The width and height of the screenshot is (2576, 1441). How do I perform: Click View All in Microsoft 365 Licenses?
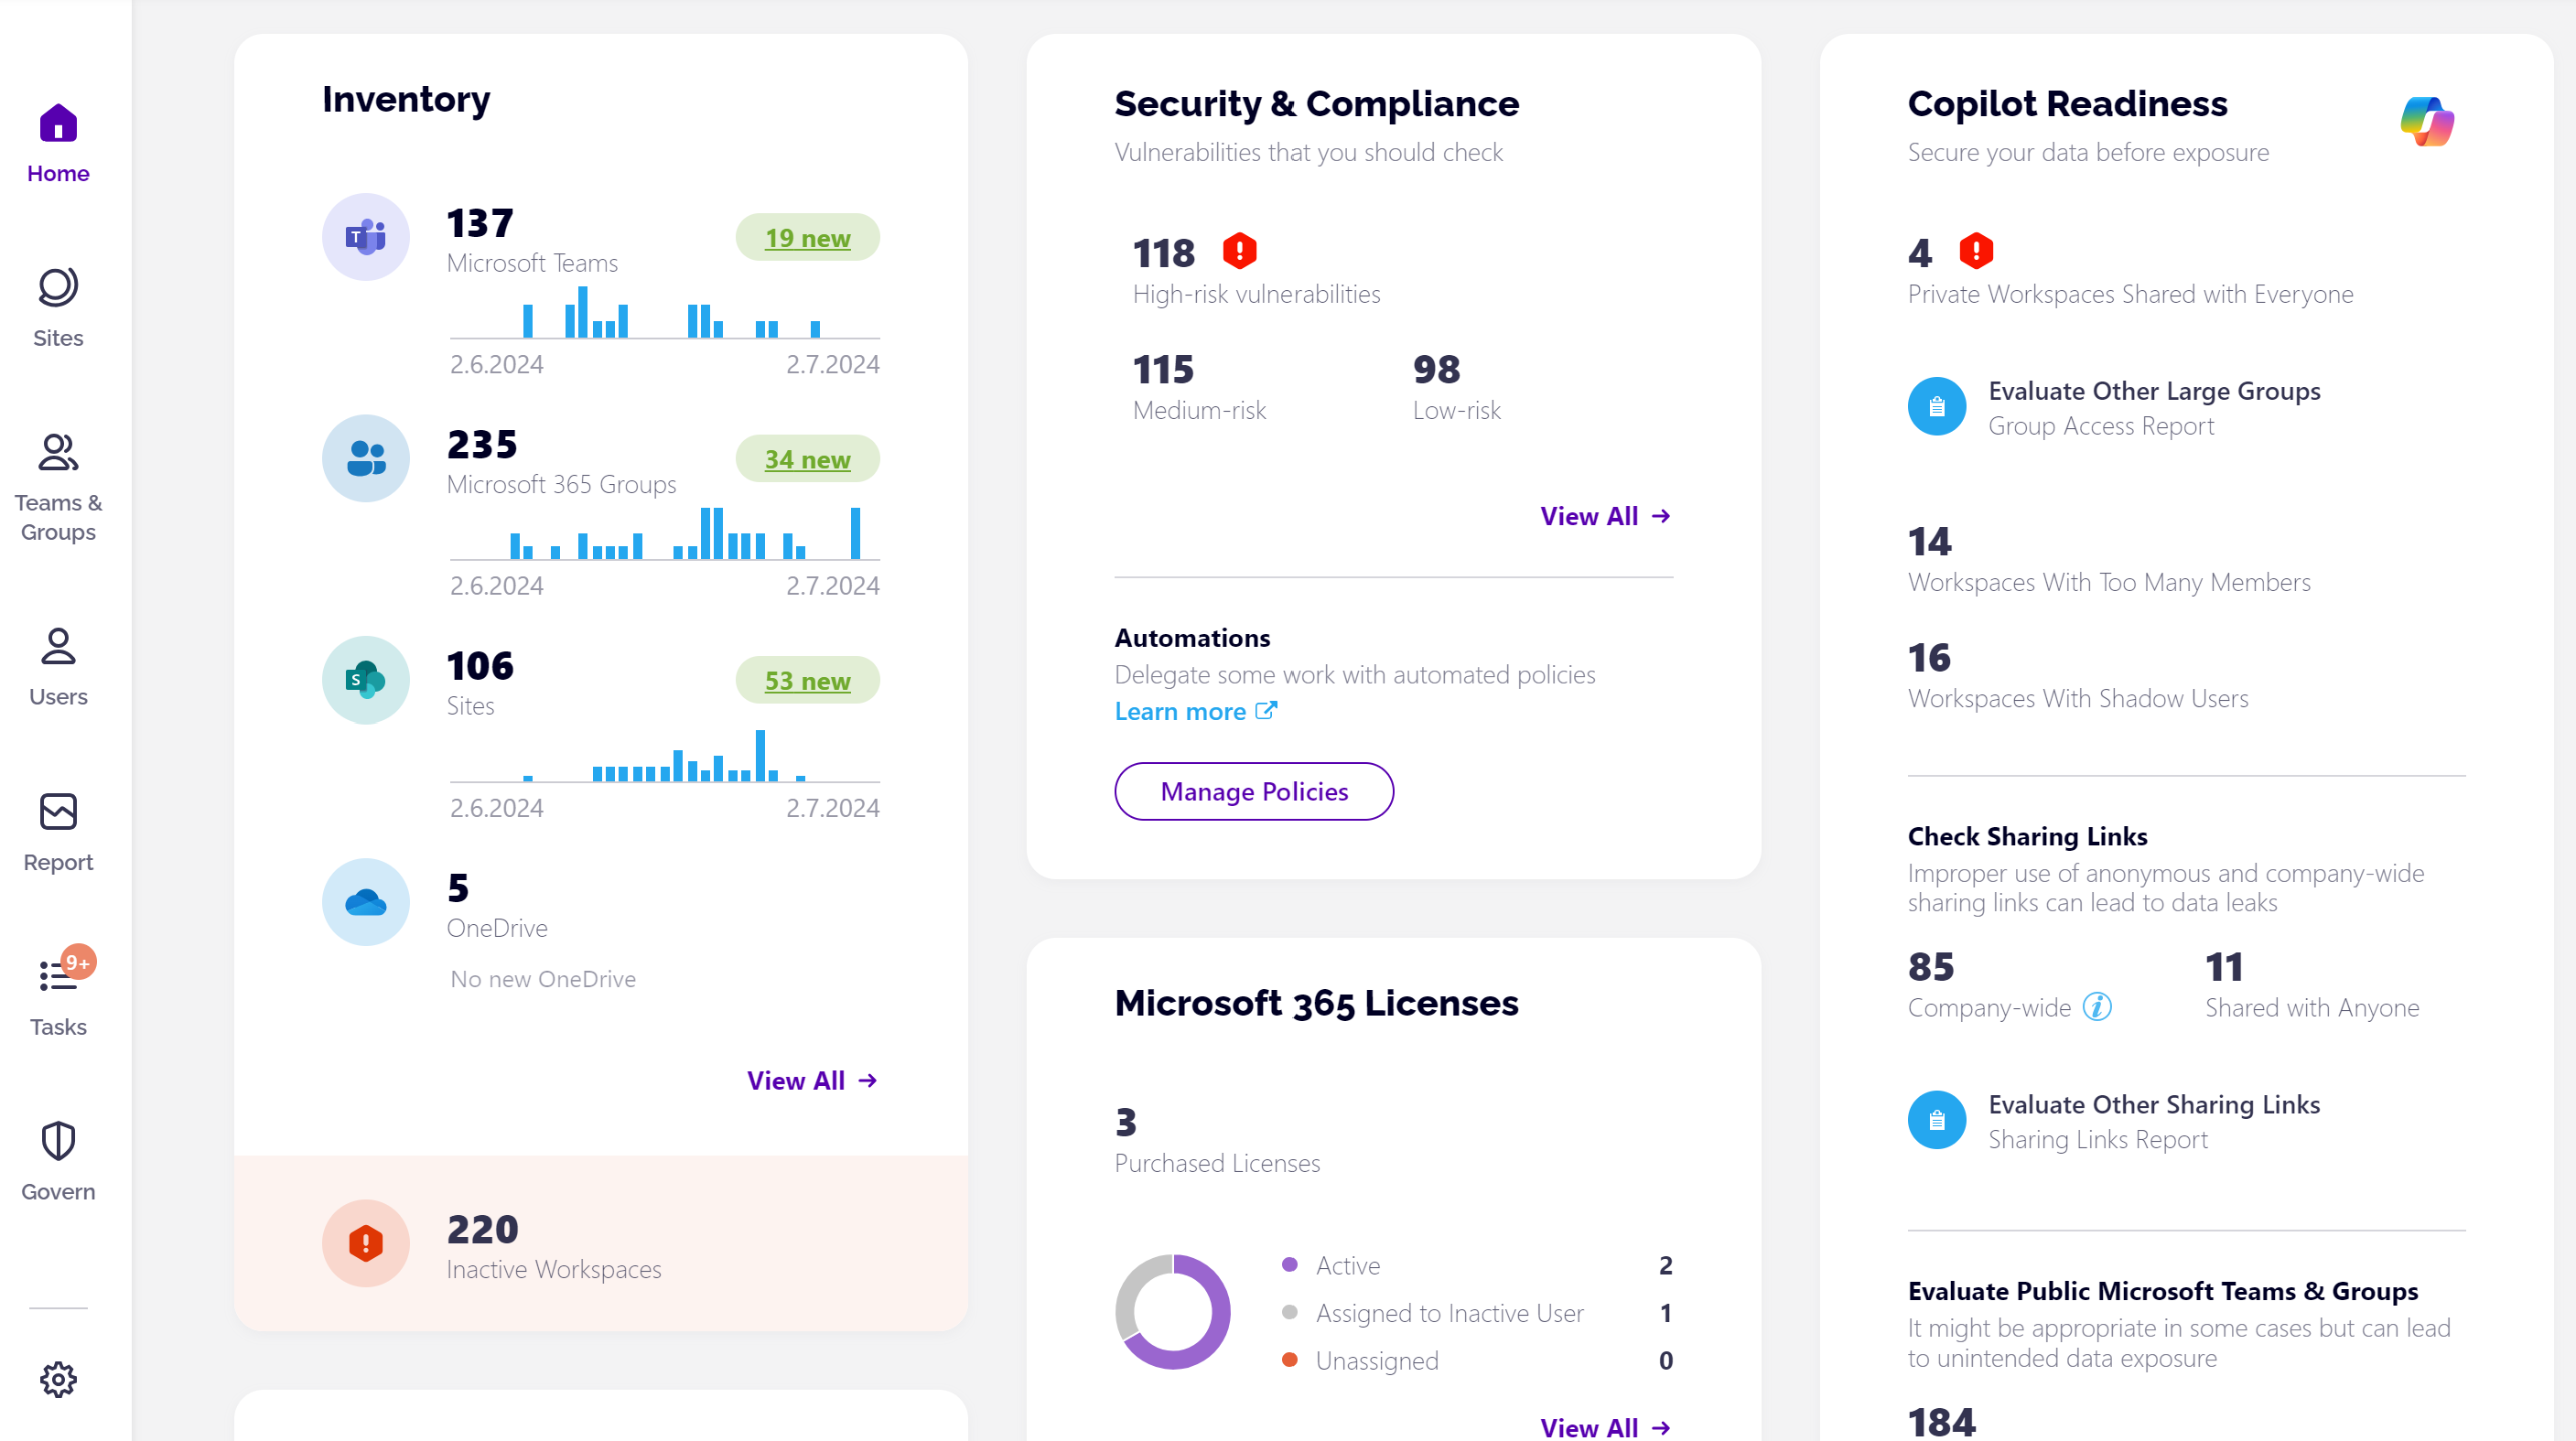tap(1605, 1427)
